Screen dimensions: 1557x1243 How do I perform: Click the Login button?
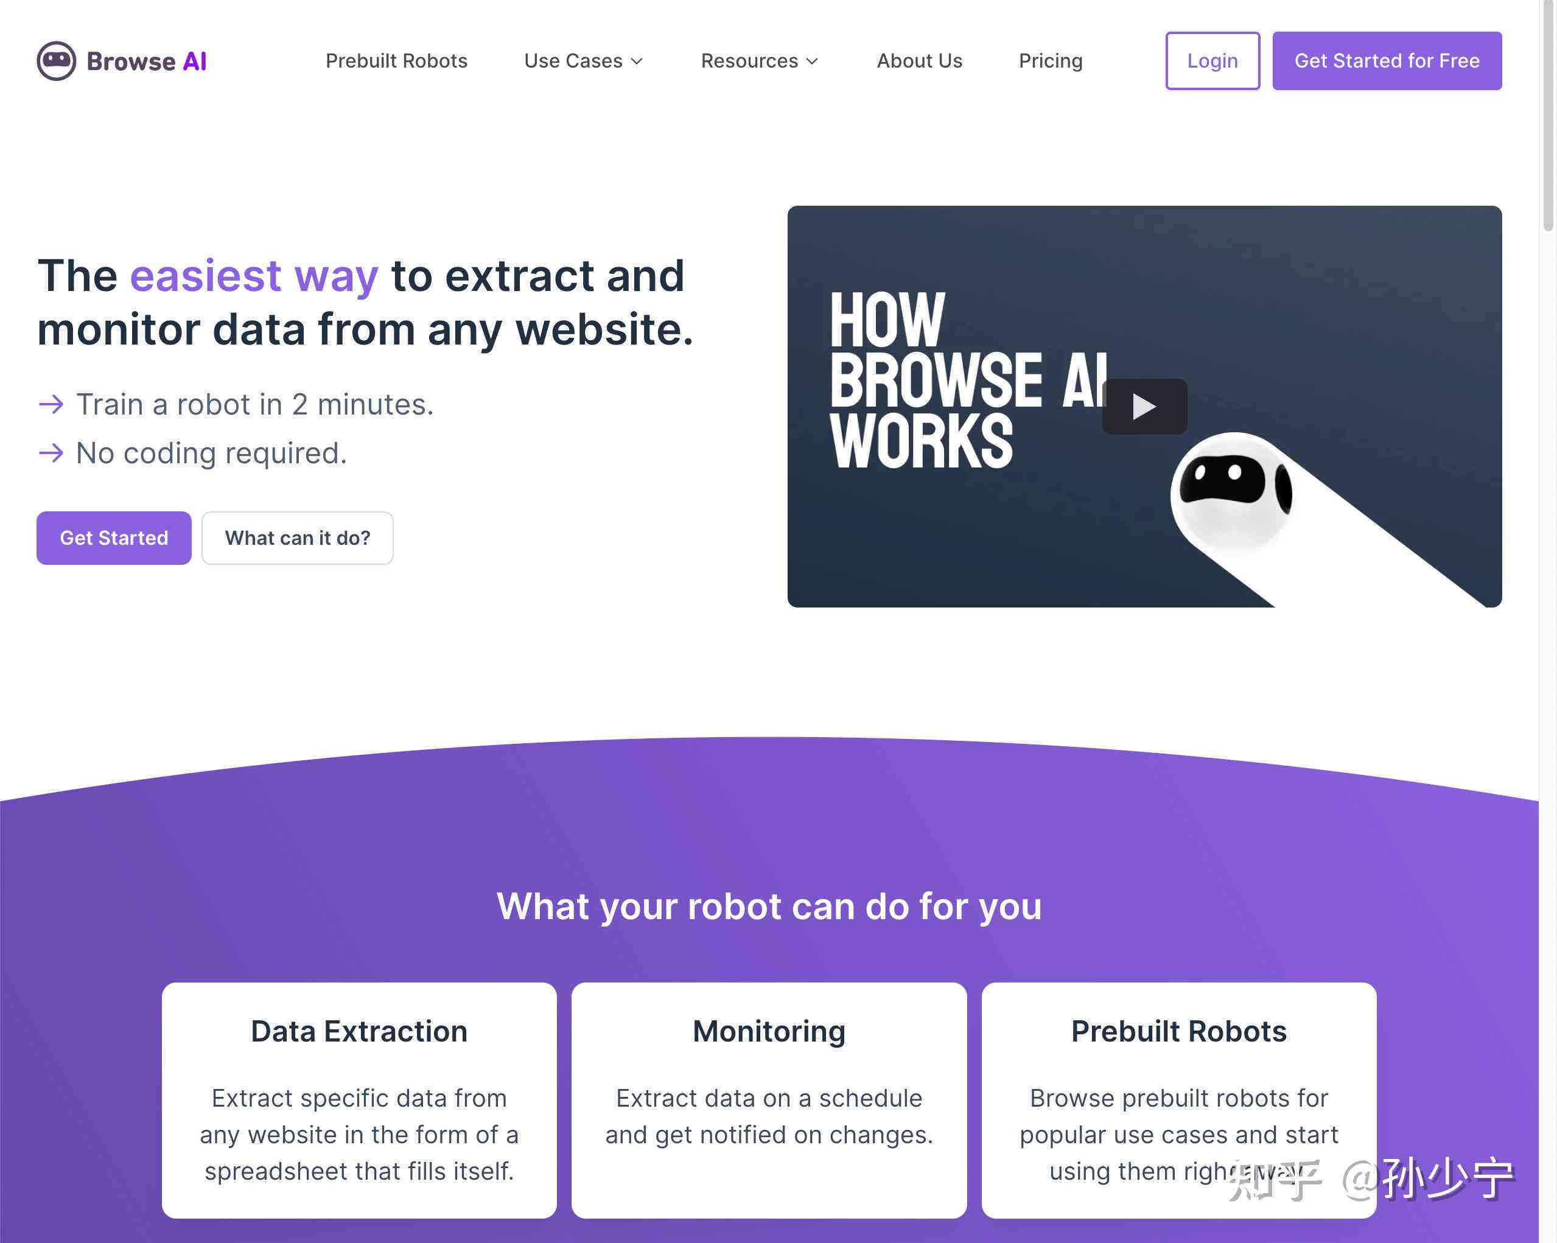[1212, 60]
